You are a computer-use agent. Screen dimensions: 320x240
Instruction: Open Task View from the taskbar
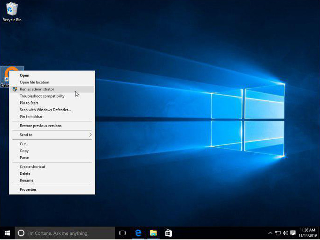point(122,233)
